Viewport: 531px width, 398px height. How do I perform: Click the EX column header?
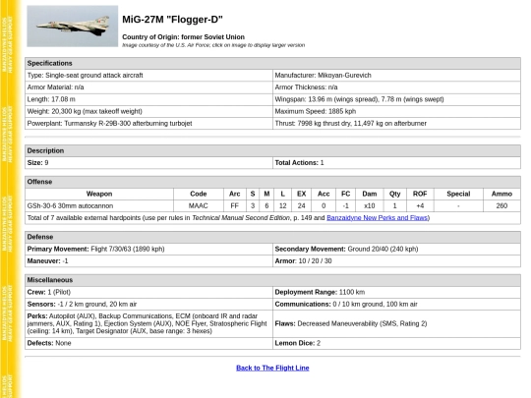point(302,194)
